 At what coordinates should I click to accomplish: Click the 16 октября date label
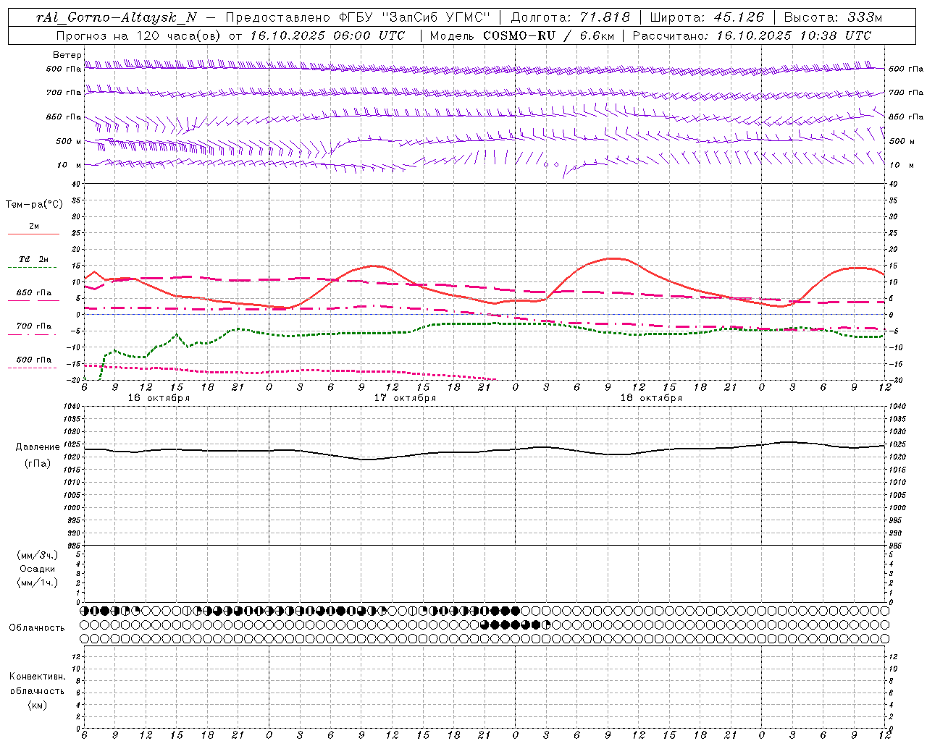(159, 398)
